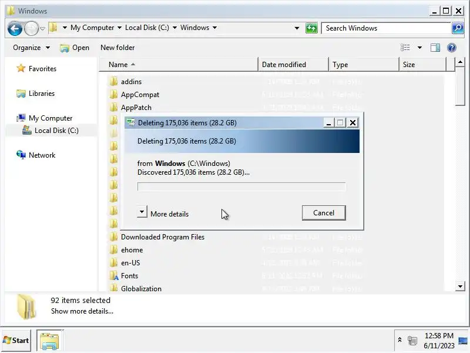The width and height of the screenshot is (470, 353).
Task: Select the addins folder
Action: click(x=131, y=82)
